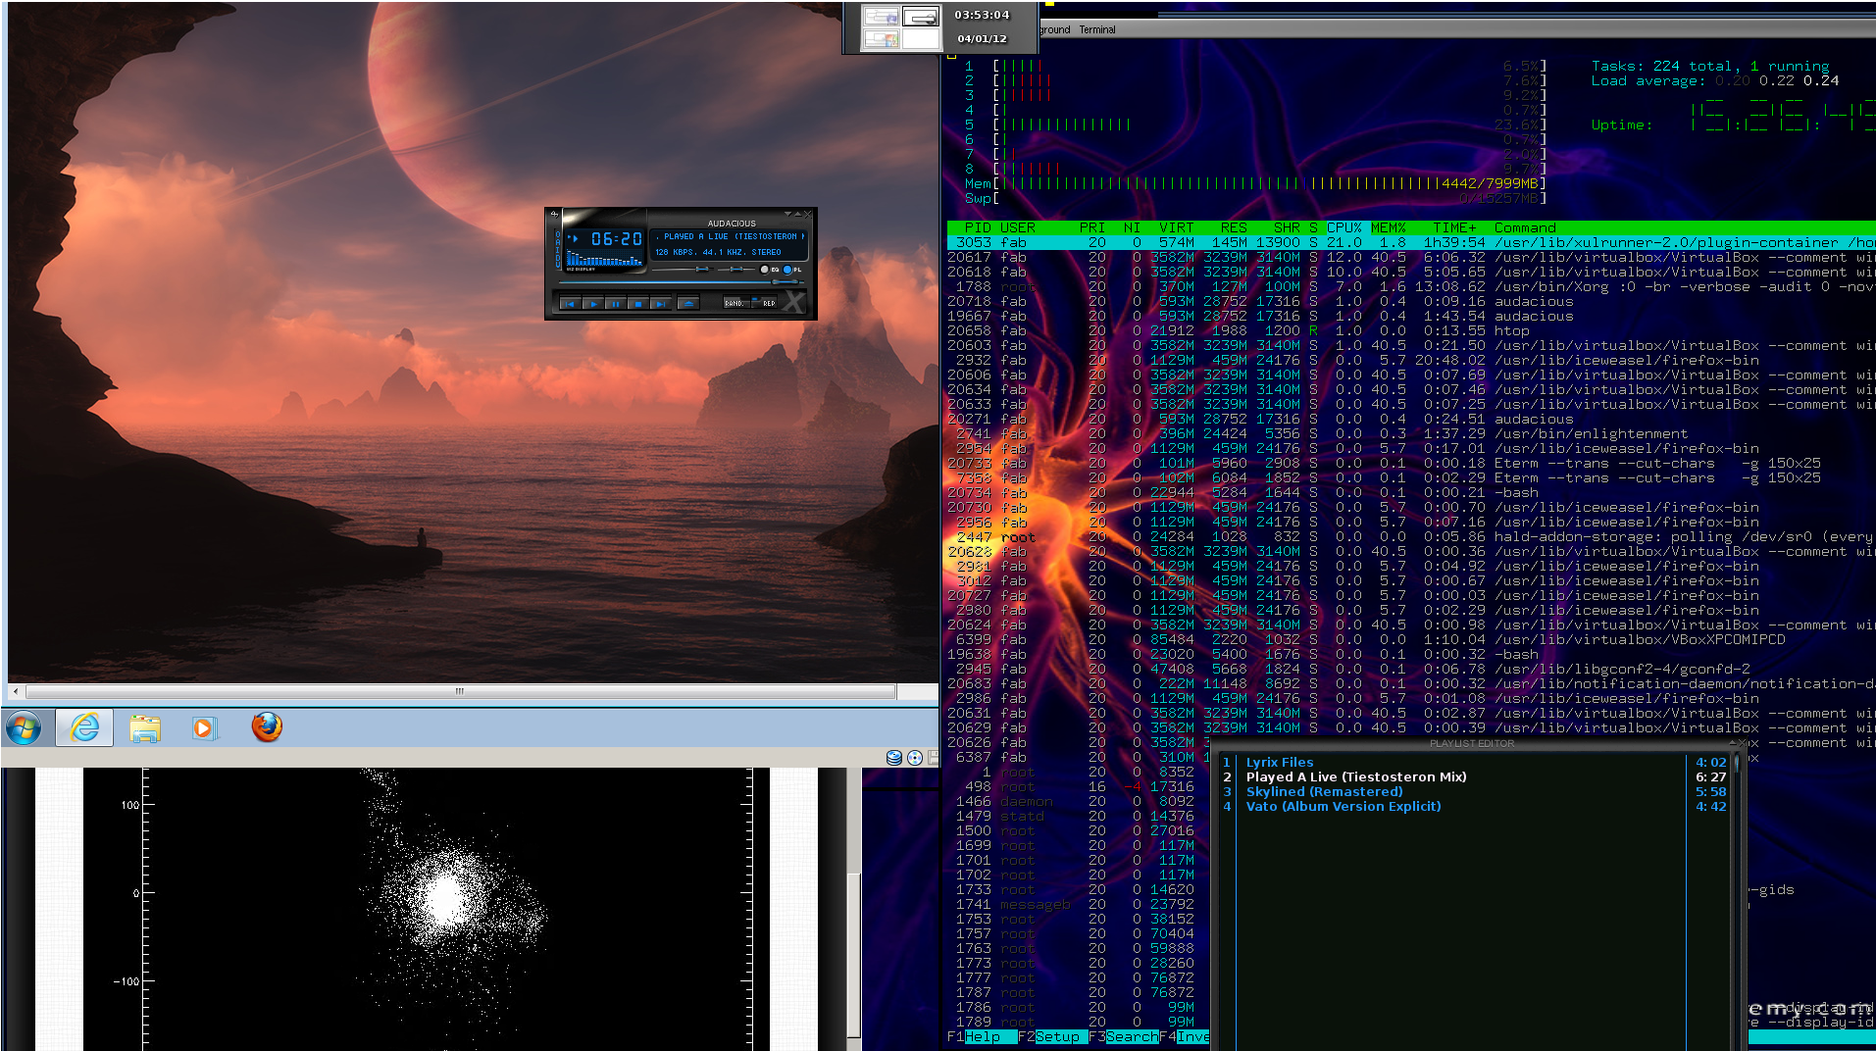Select the hald-addon-storage process row
Viewport: 1876px width, 1051px height.
(x=1410, y=536)
